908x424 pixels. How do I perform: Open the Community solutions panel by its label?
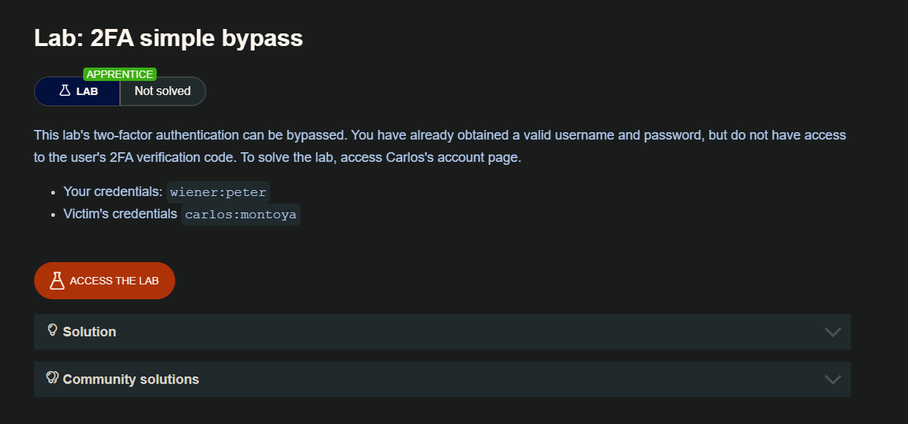(x=131, y=379)
